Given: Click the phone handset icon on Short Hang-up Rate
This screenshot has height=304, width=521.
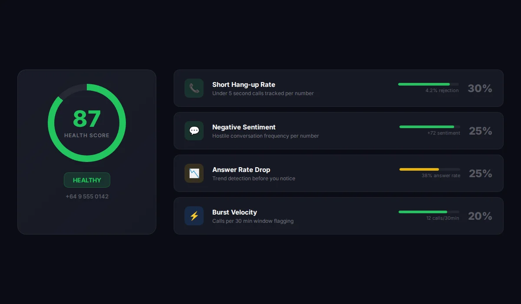Looking at the screenshot, I should coord(194,88).
